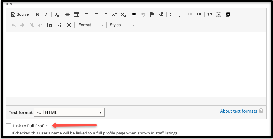Click the Source view button
This screenshot has height=139, width=273.
point(20,14)
